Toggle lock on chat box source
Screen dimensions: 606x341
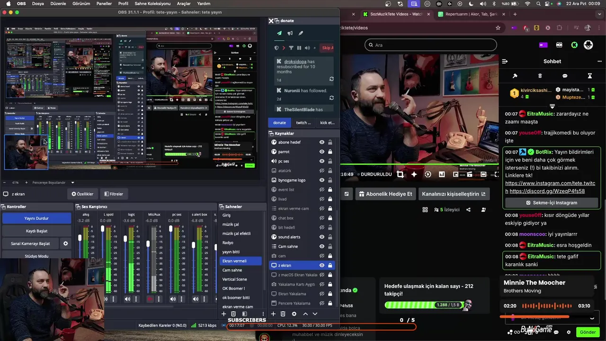[330, 218]
